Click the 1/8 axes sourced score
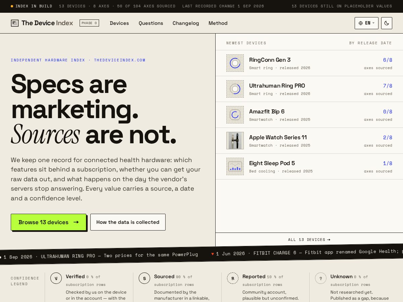Image resolution: width=403 pixels, height=302 pixels. pos(388,163)
